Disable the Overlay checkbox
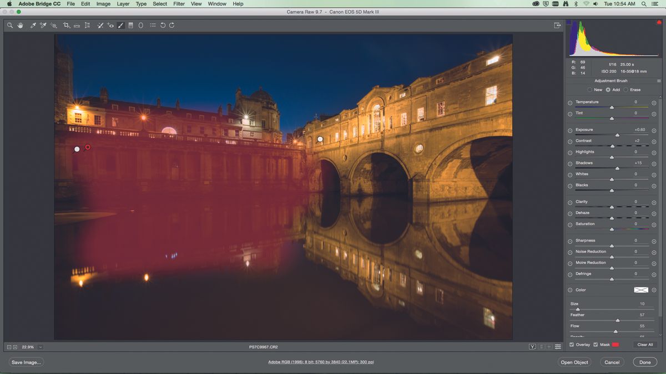 pos(572,345)
